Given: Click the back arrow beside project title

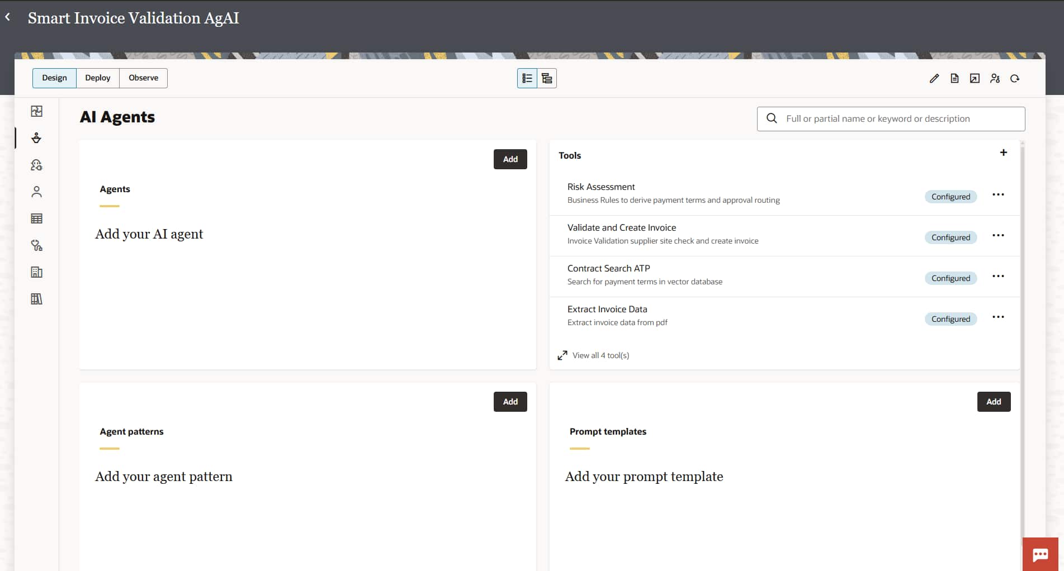Looking at the screenshot, I should point(8,17).
